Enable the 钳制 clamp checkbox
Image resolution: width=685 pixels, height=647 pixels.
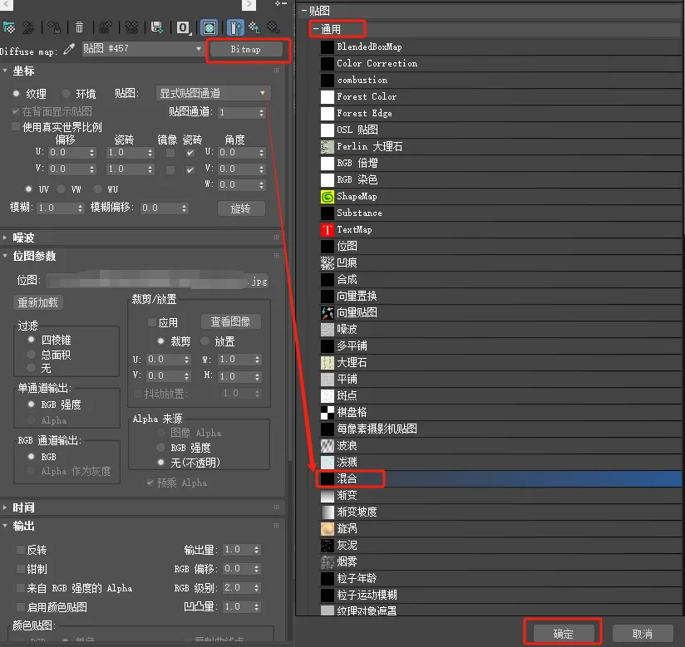click(20, 569)
